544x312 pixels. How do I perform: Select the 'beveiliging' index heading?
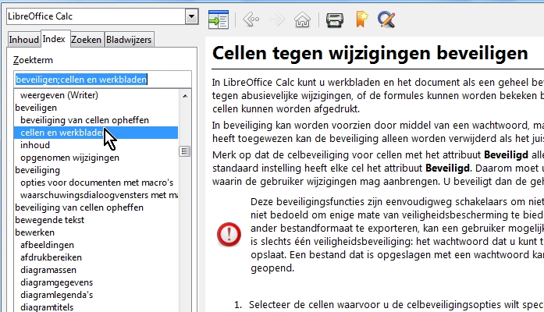pyautogui.click(x=37, y=170)
